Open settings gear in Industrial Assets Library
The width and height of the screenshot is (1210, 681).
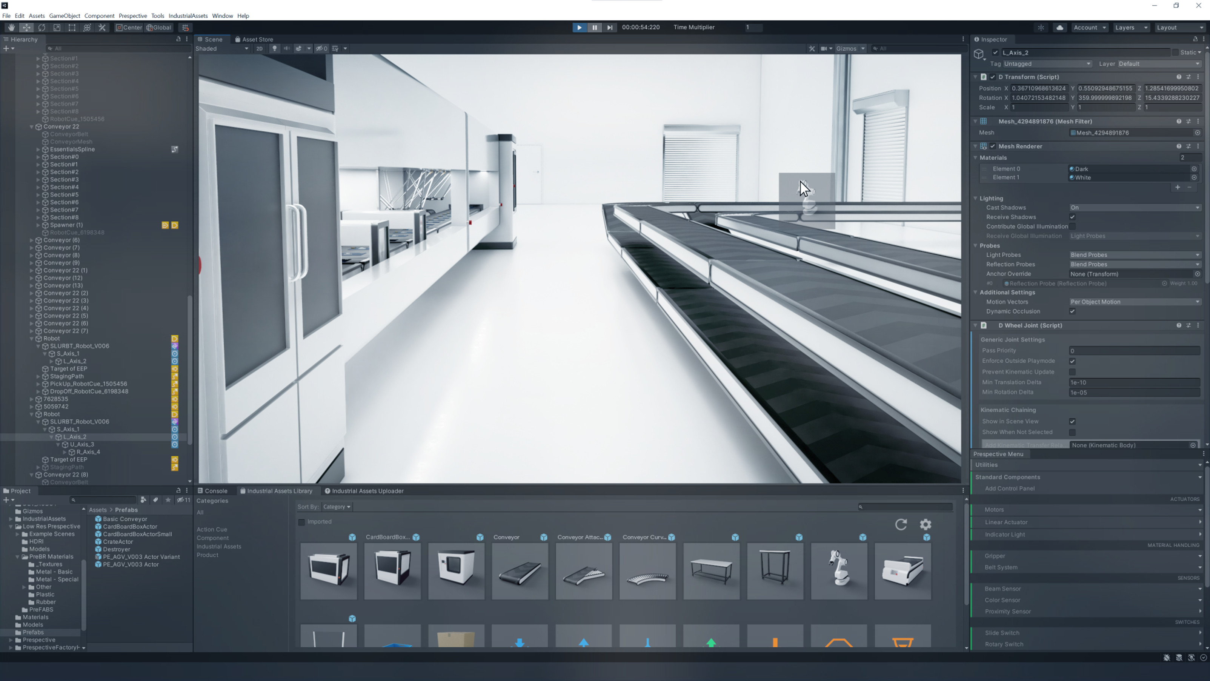[926, 524]
